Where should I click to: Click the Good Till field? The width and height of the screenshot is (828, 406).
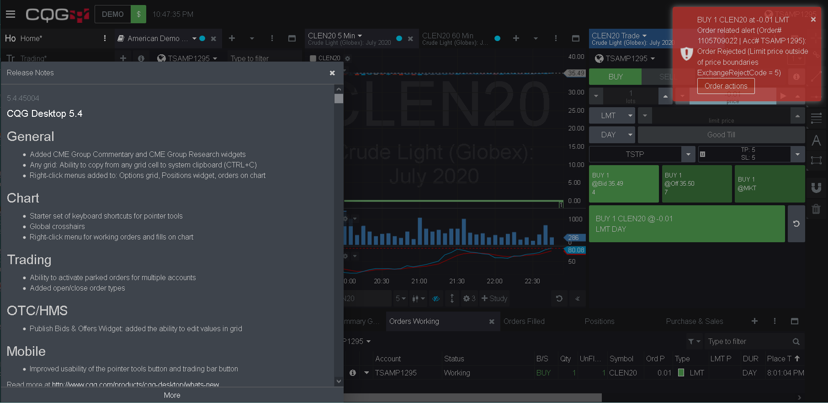pyautogui.click(x=721, y=135)
